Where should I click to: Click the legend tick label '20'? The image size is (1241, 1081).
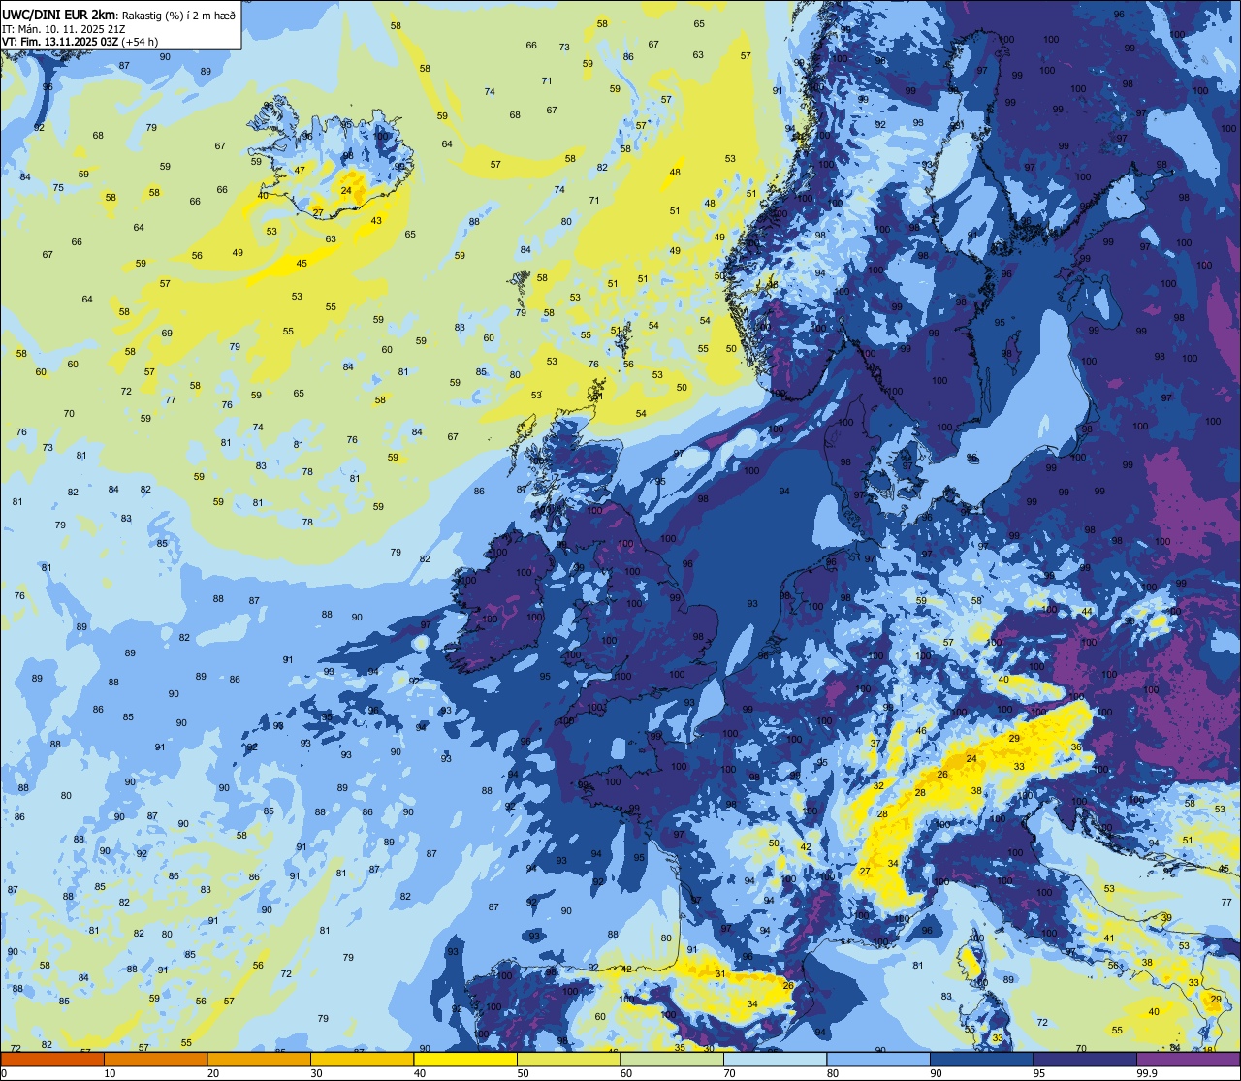pos(213,1073)
